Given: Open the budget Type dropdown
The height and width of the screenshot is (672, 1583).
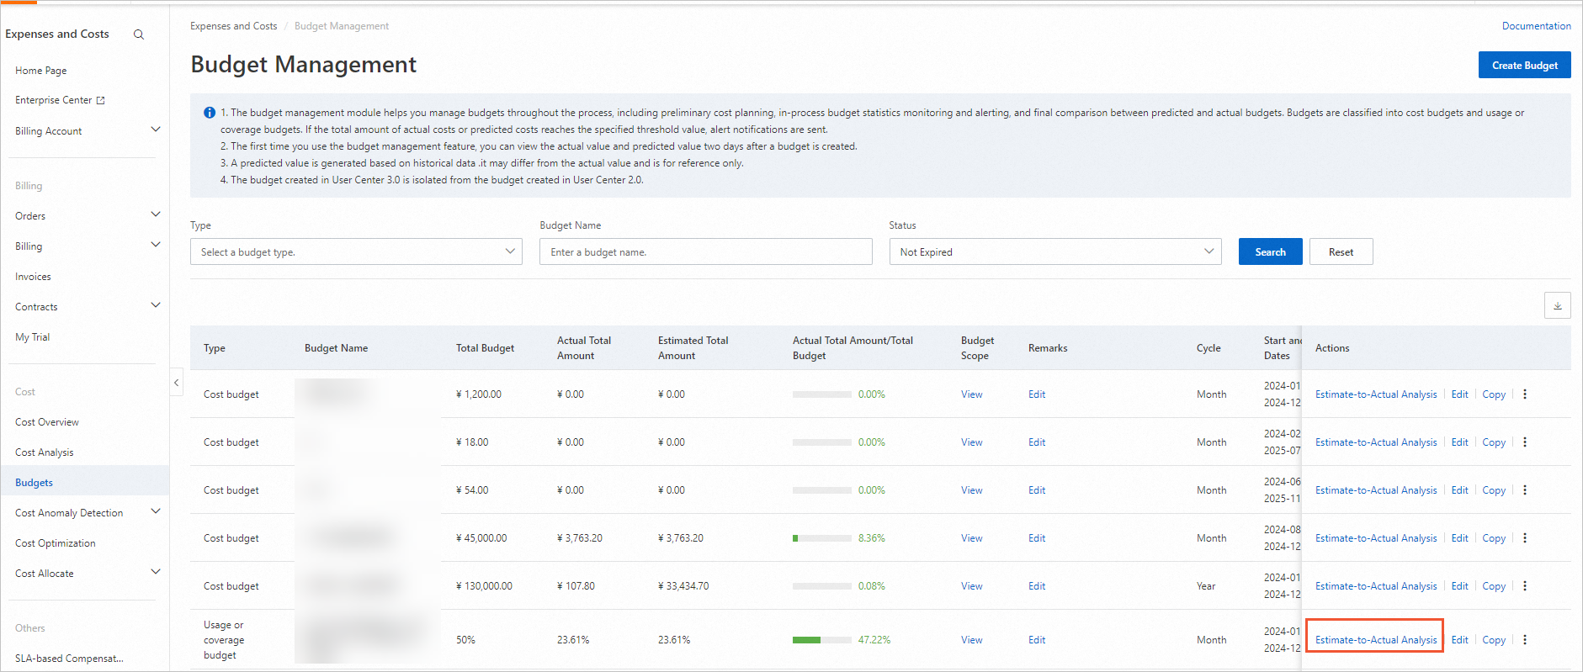Looking at the screenshot, I should [356, 252].
